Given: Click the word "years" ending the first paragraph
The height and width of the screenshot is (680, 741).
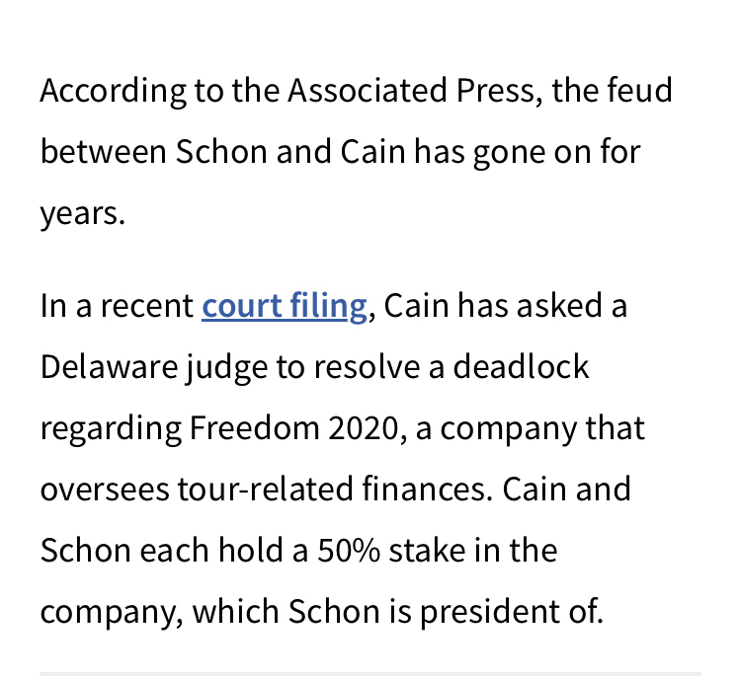Looking at the screenshot, I should pyautogui.click(x=79, y=213).
